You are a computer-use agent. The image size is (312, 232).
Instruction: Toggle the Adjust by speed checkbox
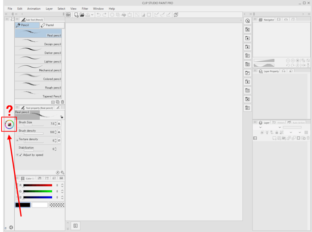[x=21, y=155]
